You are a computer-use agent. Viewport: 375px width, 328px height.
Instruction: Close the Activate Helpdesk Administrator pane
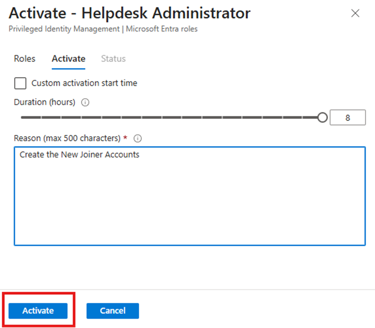click(355, 13)
